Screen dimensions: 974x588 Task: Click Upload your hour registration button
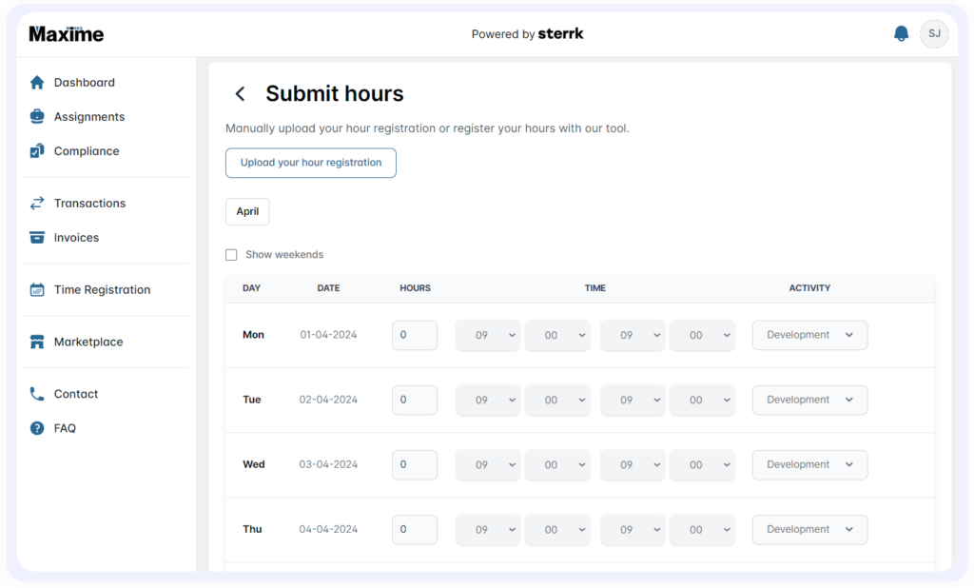point(310,163)
